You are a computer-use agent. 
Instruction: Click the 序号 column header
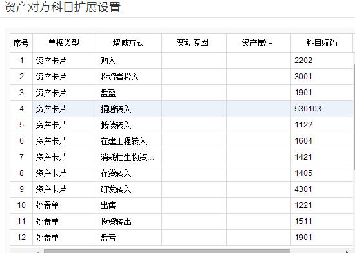21,43
